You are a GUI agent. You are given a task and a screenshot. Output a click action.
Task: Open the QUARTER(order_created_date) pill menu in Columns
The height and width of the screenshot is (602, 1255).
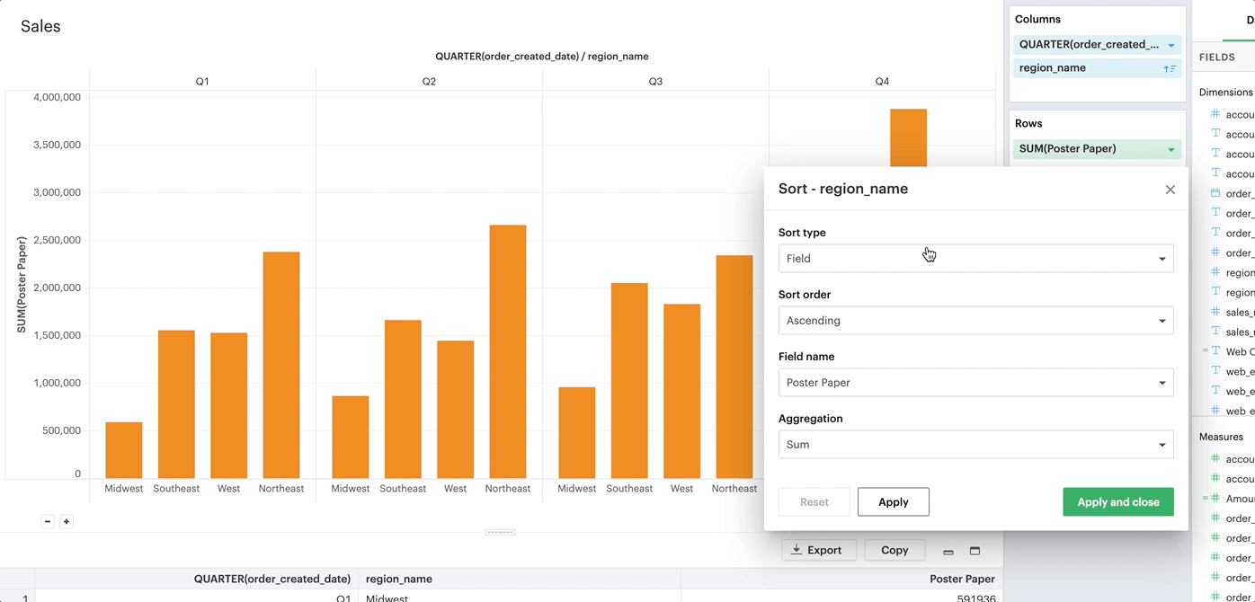click(x=1171, y=44)
